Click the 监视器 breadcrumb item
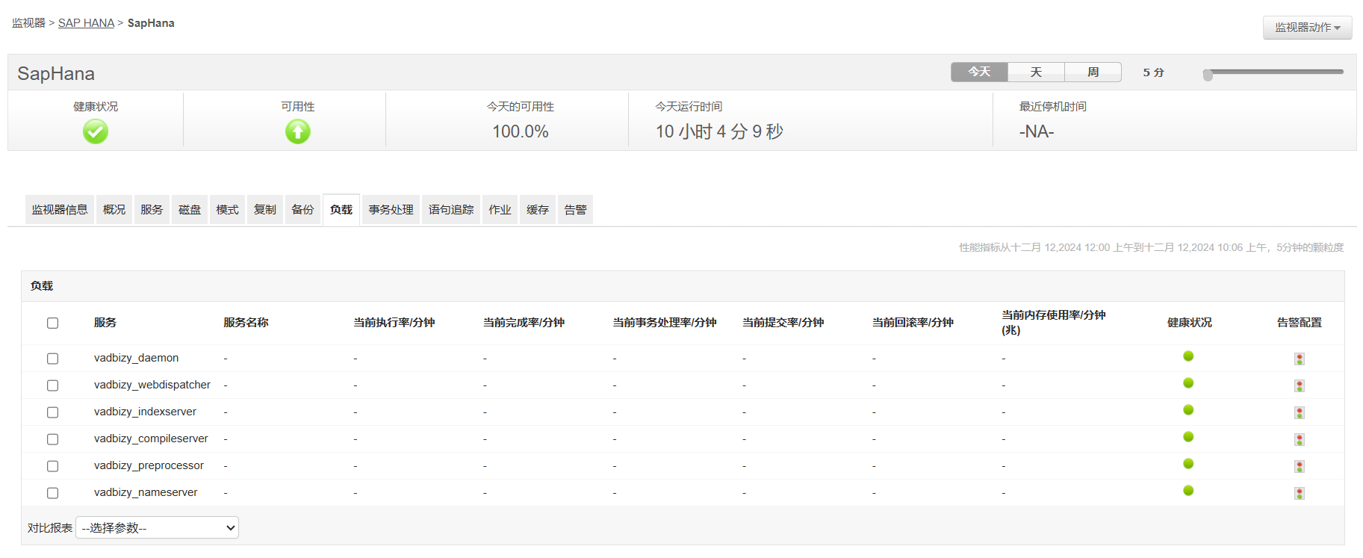 point(28,23)
